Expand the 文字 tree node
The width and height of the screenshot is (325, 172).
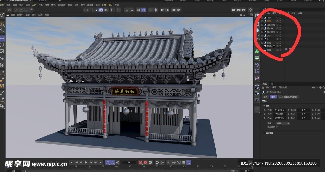[262, 36]
